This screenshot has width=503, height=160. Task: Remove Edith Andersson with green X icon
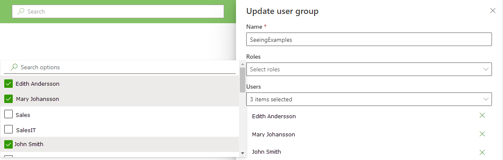[482, 115]
